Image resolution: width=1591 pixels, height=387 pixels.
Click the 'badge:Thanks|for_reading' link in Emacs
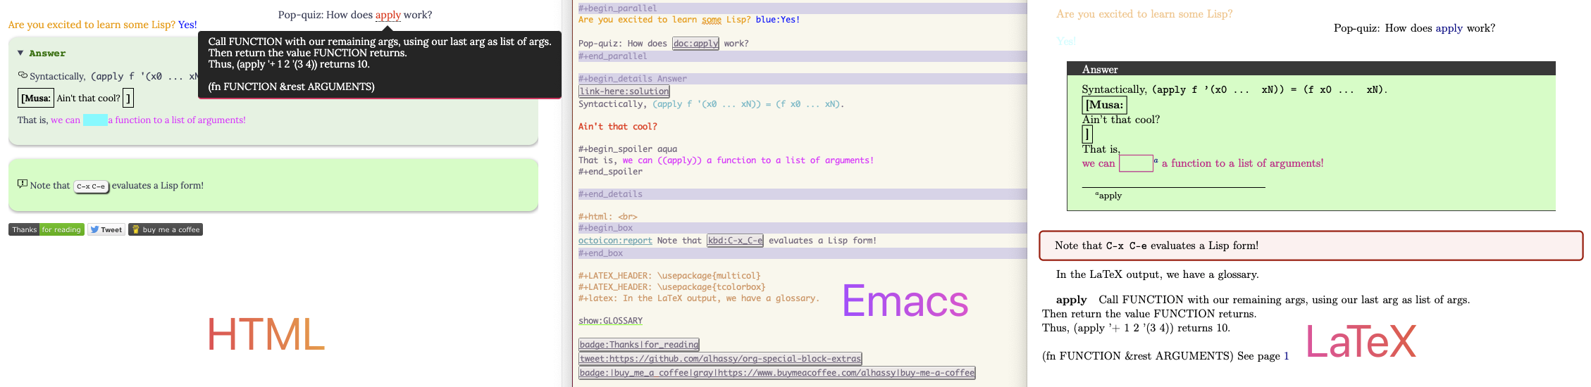pos(639,344)
